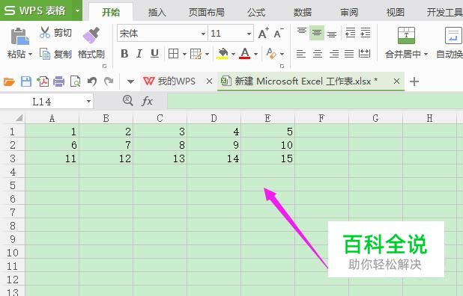Open the 数据 ribbon tab

[x=303, y=13]
